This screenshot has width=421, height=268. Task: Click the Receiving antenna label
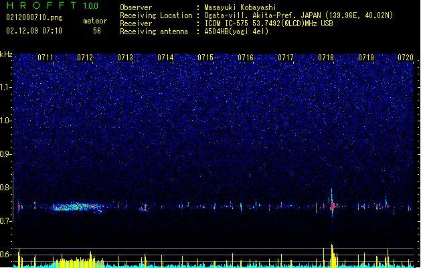pyautogui.click(x=154, y=31)
